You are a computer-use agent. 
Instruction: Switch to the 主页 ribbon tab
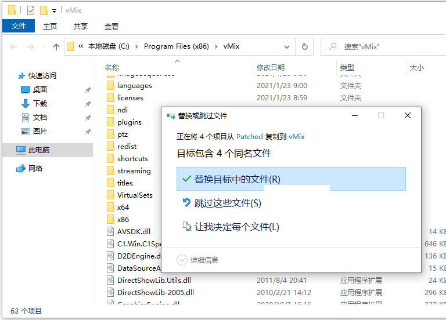click(x=50, y=27)
